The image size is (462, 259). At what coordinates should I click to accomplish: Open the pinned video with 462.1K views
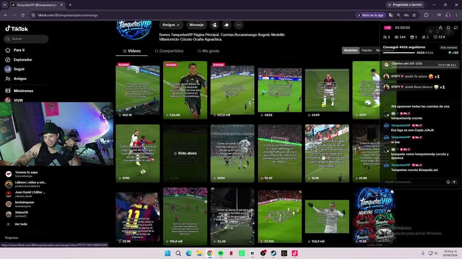(138, 90)
